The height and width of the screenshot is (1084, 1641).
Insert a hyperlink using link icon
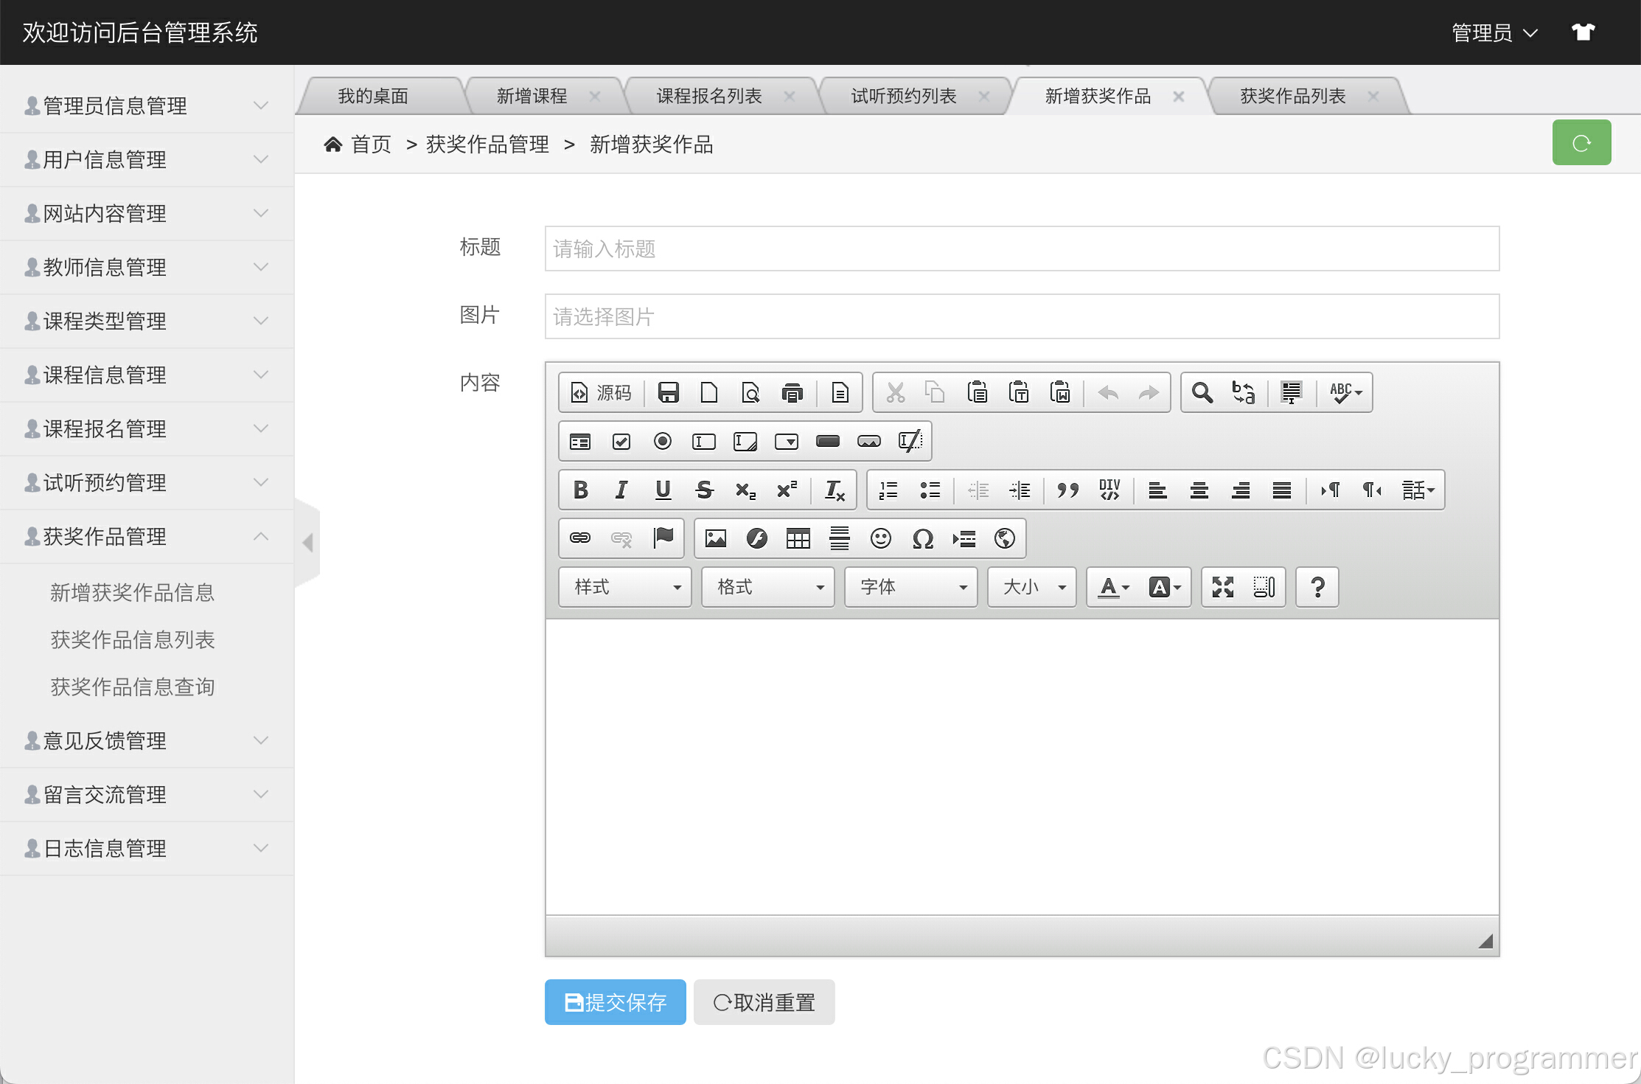580,539
